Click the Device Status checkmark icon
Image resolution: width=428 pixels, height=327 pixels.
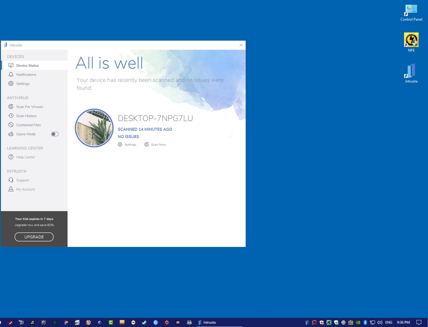point(11,65)
